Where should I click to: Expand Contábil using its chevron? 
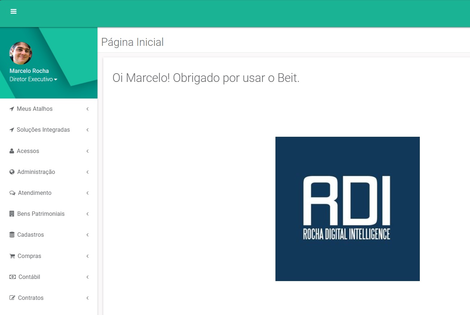[x=87, y=277]
